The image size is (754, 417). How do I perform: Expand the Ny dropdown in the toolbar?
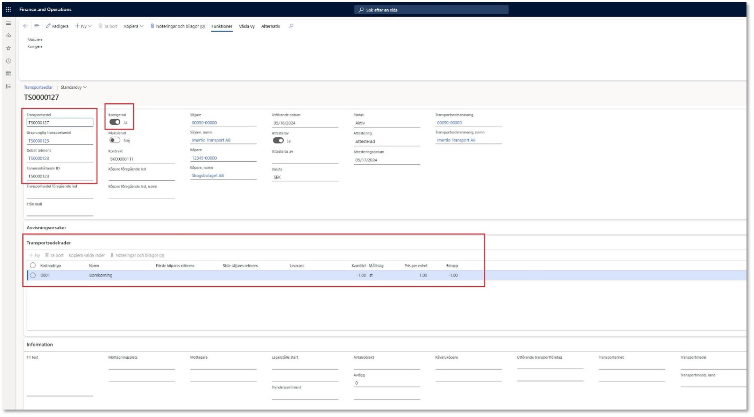point(83,26)
